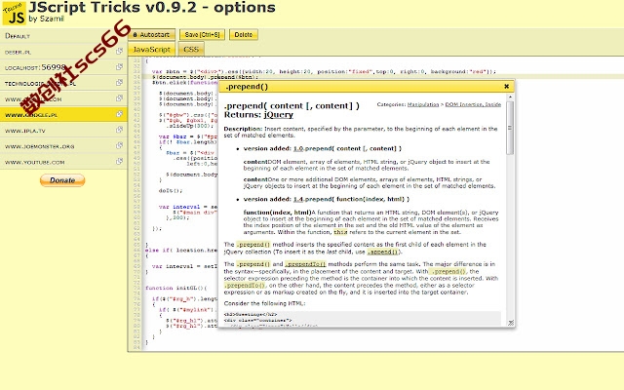Click 'function initGL(){' code line
The image size is (624, 390).
click(x=175, y=288)
